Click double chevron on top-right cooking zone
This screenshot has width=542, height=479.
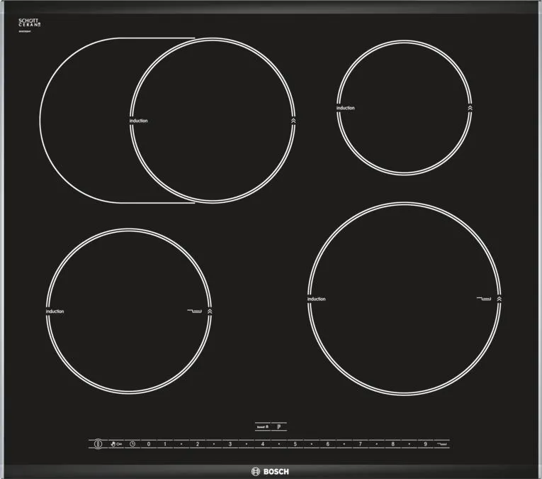pyautogui.click(x=470, y=108)
